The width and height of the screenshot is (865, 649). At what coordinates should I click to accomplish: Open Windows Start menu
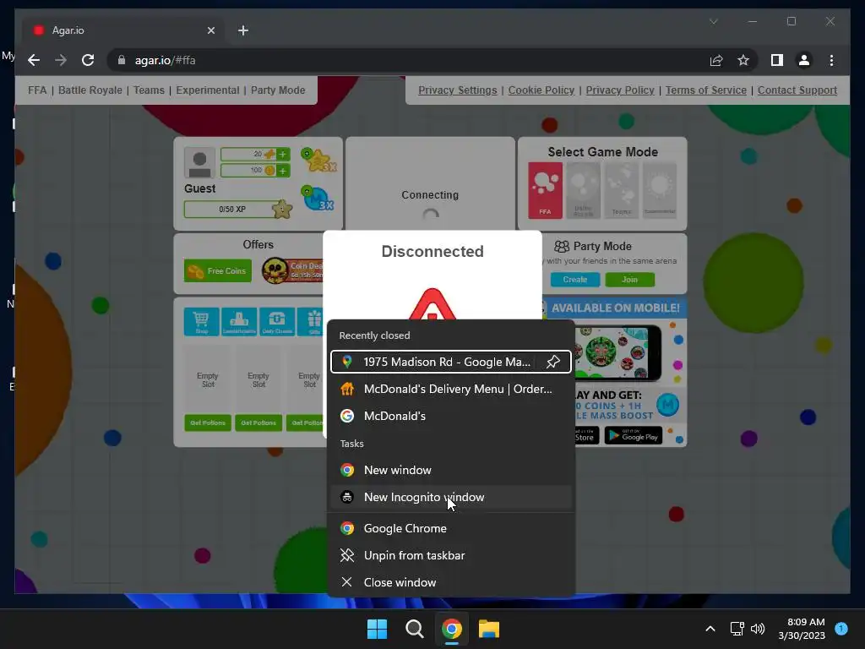378,629
